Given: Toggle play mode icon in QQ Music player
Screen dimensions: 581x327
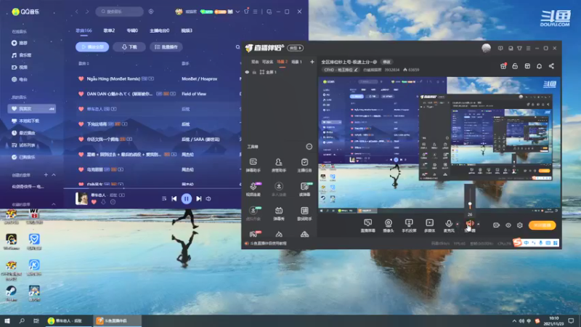Looking at the screenshot, I should click(x=164, y=198).
